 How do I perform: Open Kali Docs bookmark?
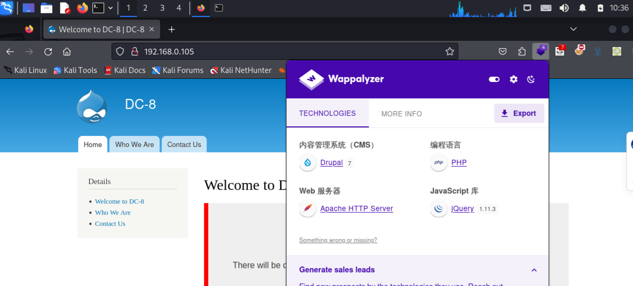click(x=125, y=70)
